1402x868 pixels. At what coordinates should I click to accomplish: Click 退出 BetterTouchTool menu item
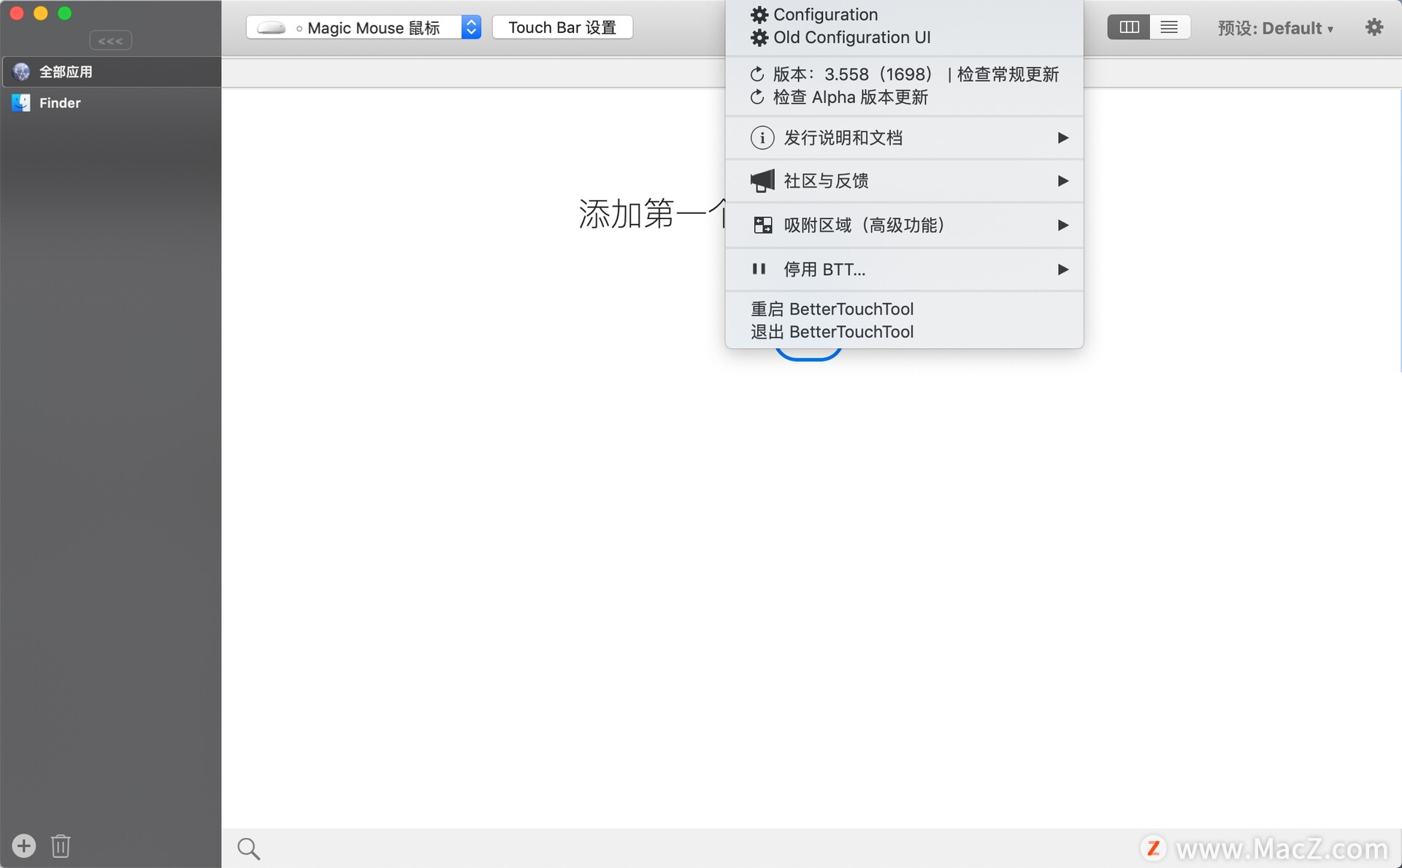click(832, 331)
